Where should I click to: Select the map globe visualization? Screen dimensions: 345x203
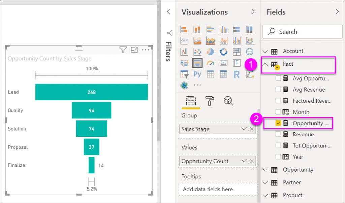250,52
